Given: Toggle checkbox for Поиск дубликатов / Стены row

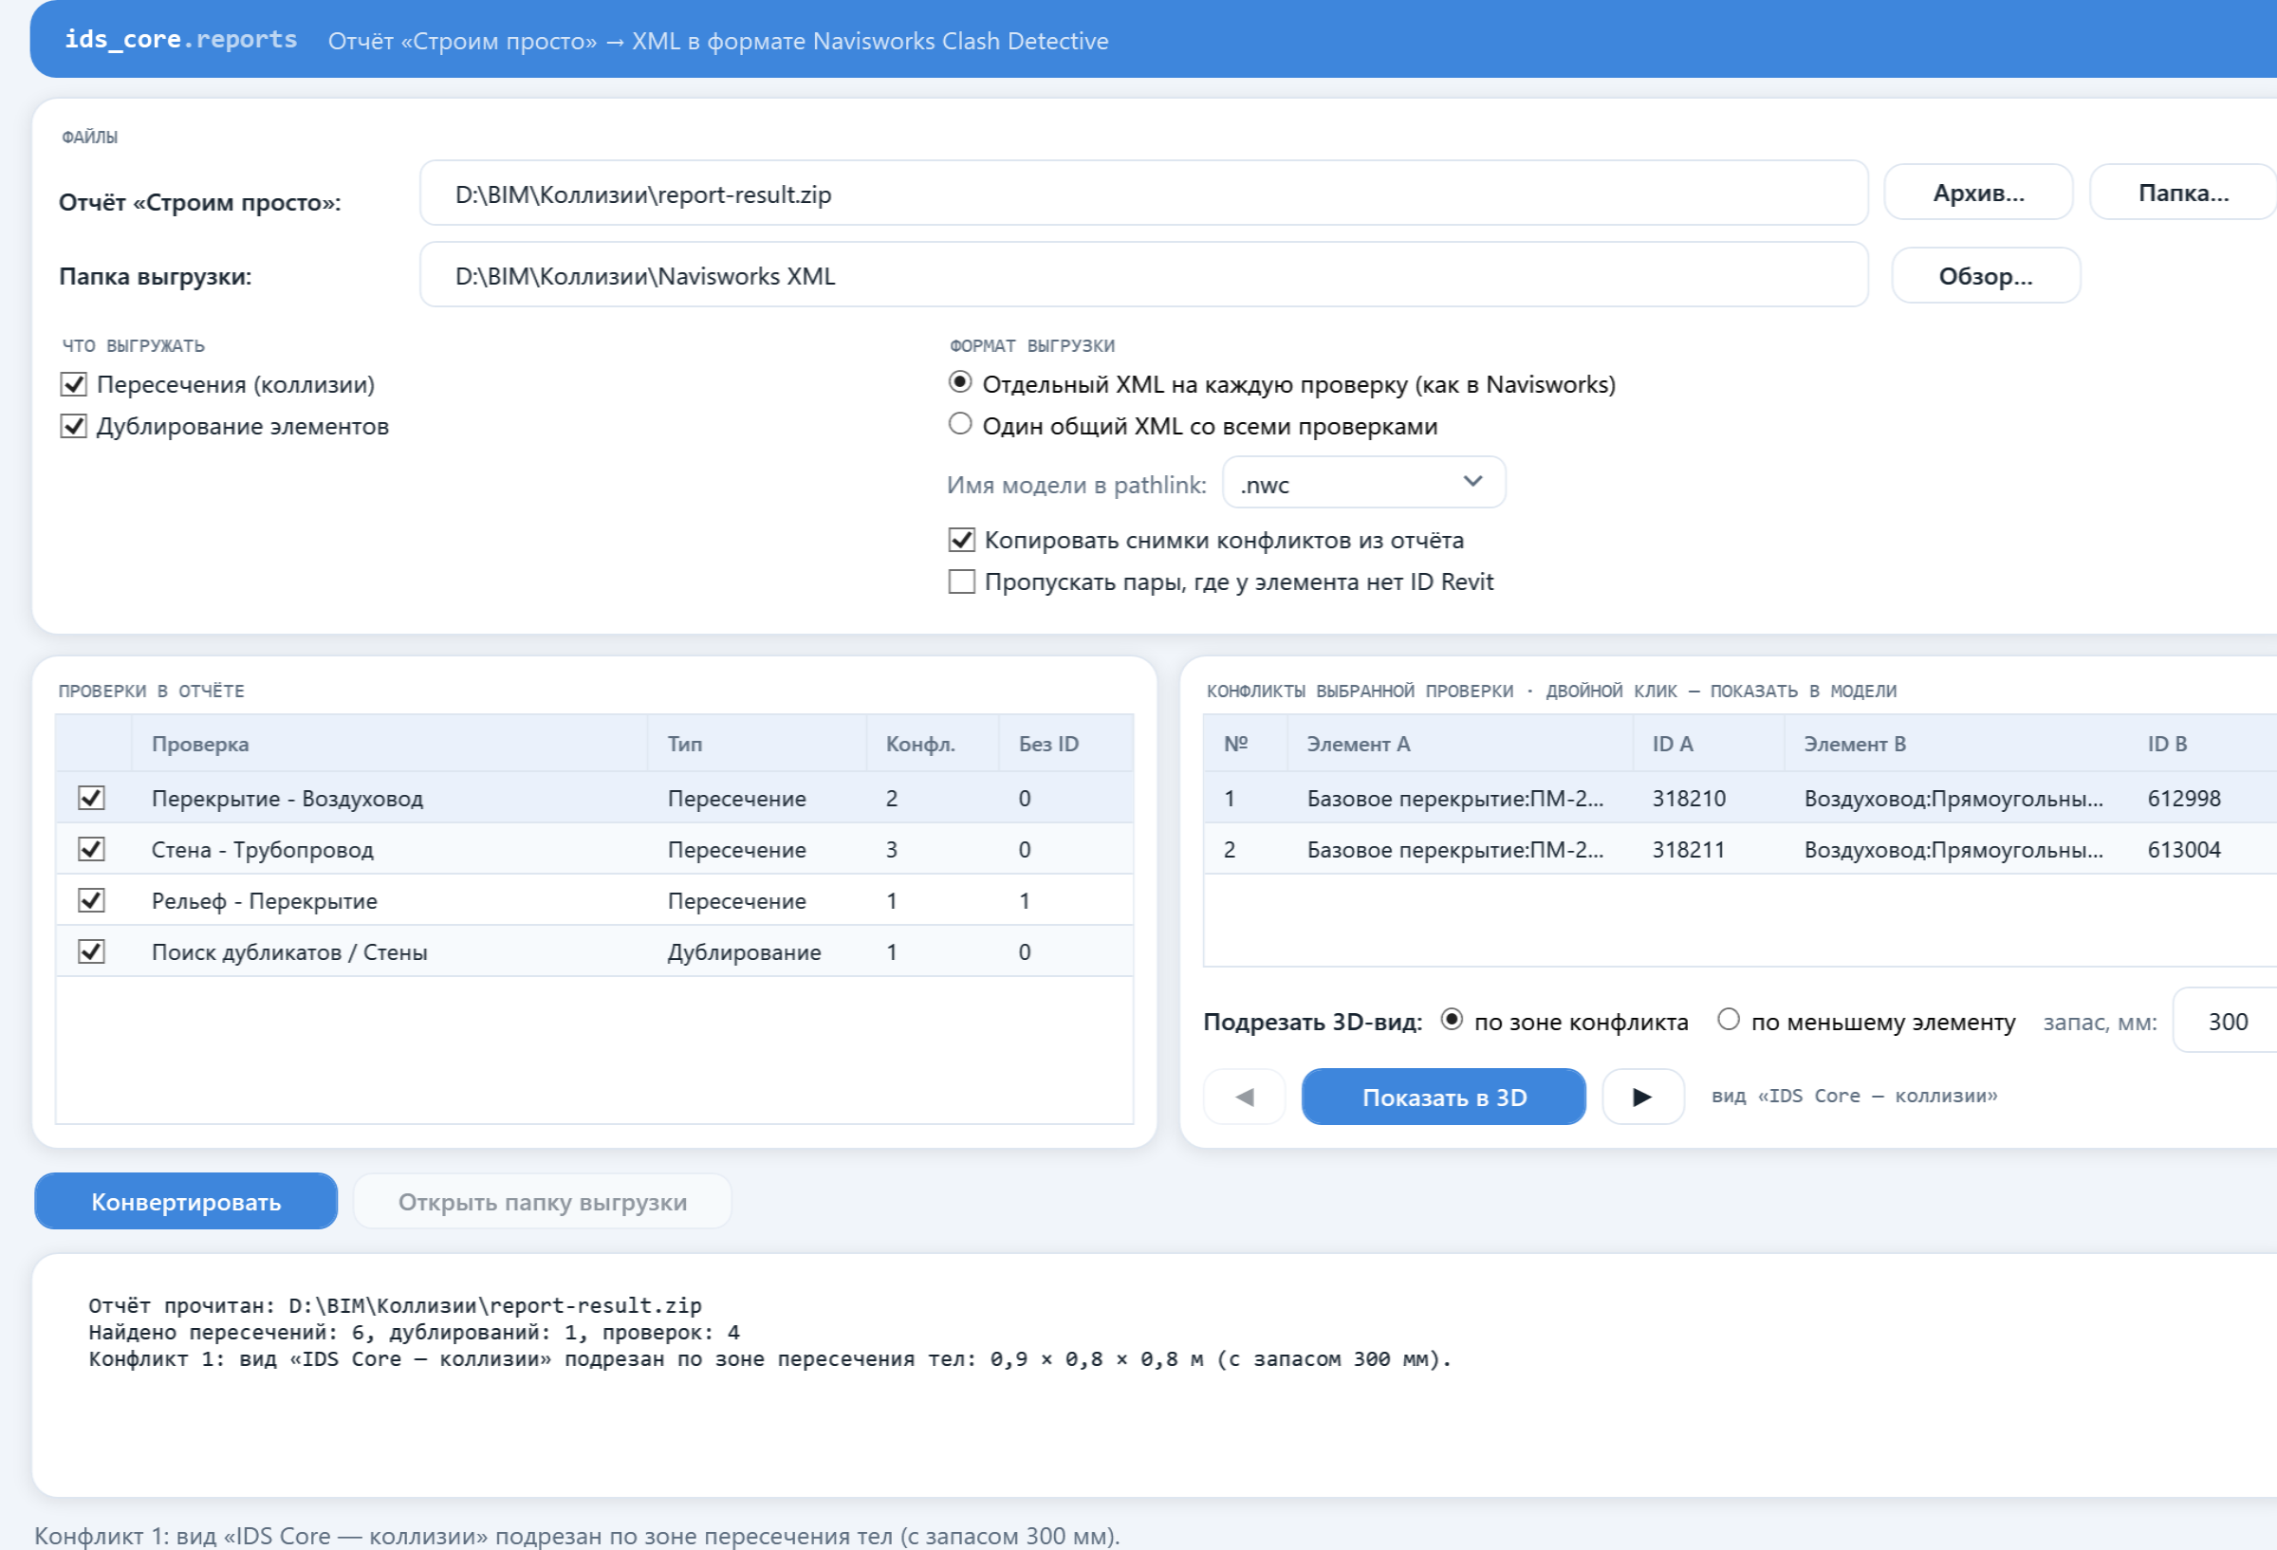Looking at the screenshot, I should click(91, 951).
